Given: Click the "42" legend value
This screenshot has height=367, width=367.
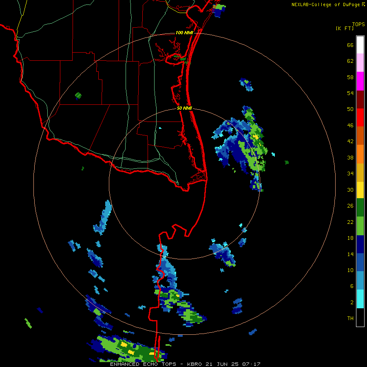Looking at the screenshot, I should (x=350, y=141).
